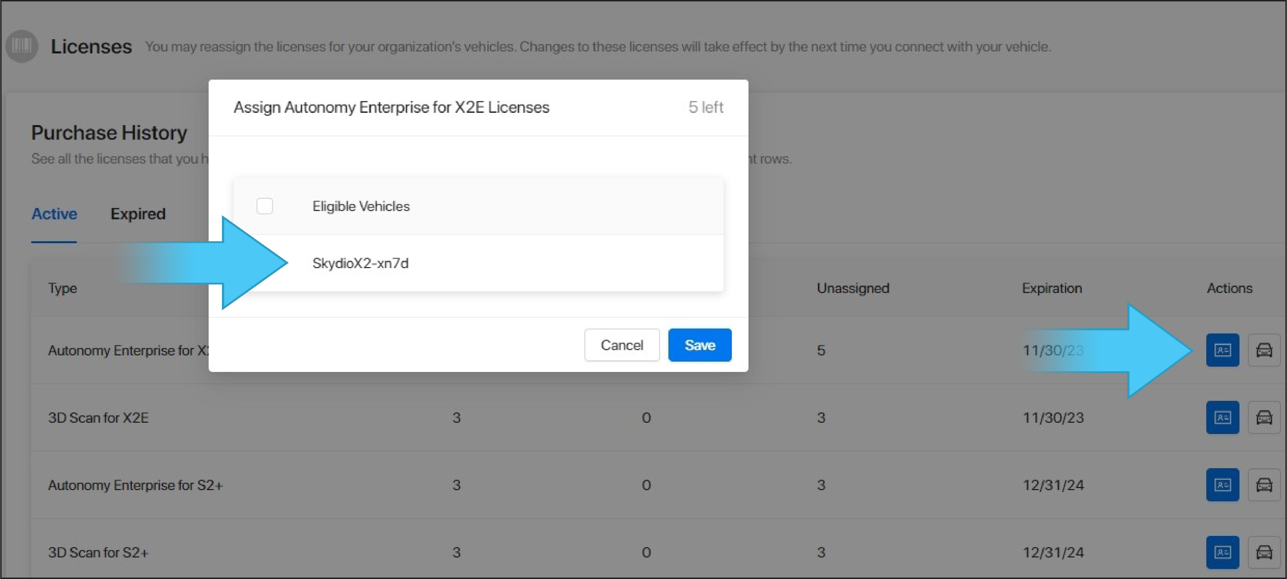
Task: Open assign-user icon for 3D Scan for X2E
Action: pyautogui.click(x=1222, y=417)
